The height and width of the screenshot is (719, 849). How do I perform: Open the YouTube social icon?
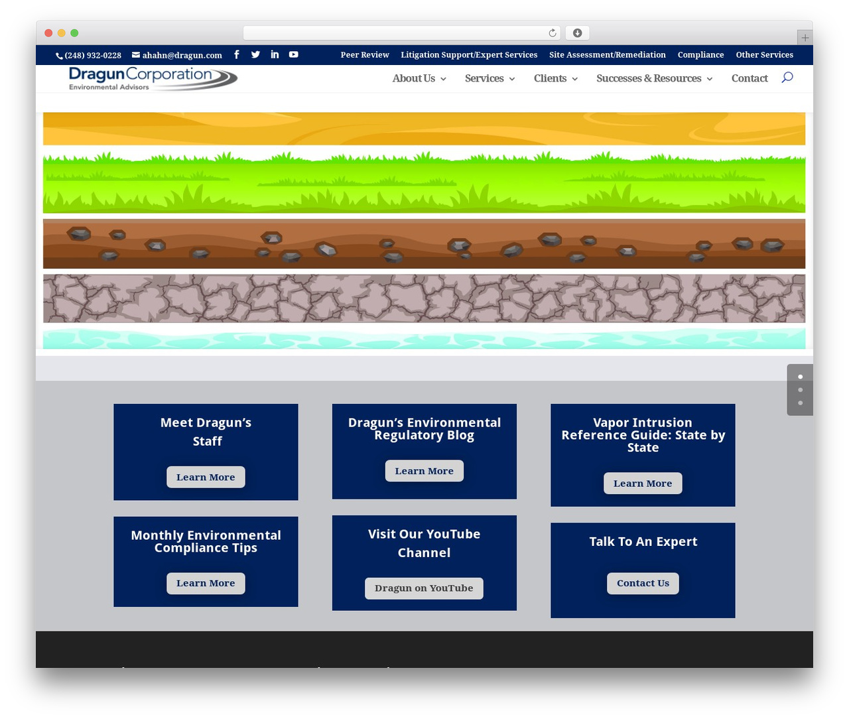coord(293,54)
